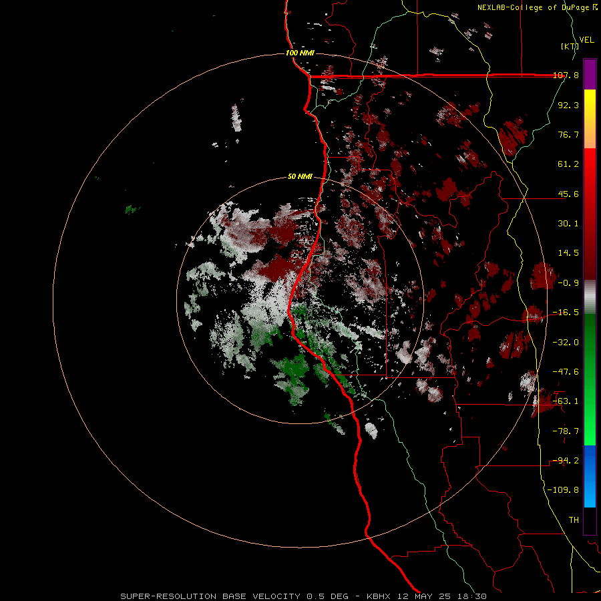Image resolution: width=601 pixels, height=601 pixels.
Task: Select the -47.6 legend value
Action: point(566,372)
